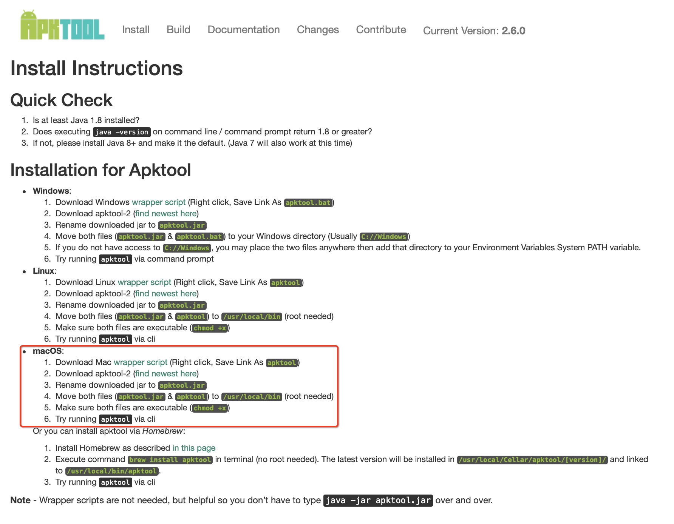Click the /usr/local/bin path snippet in macOS steps
This screenshot has height=524, width=674.
click(251, 397)
